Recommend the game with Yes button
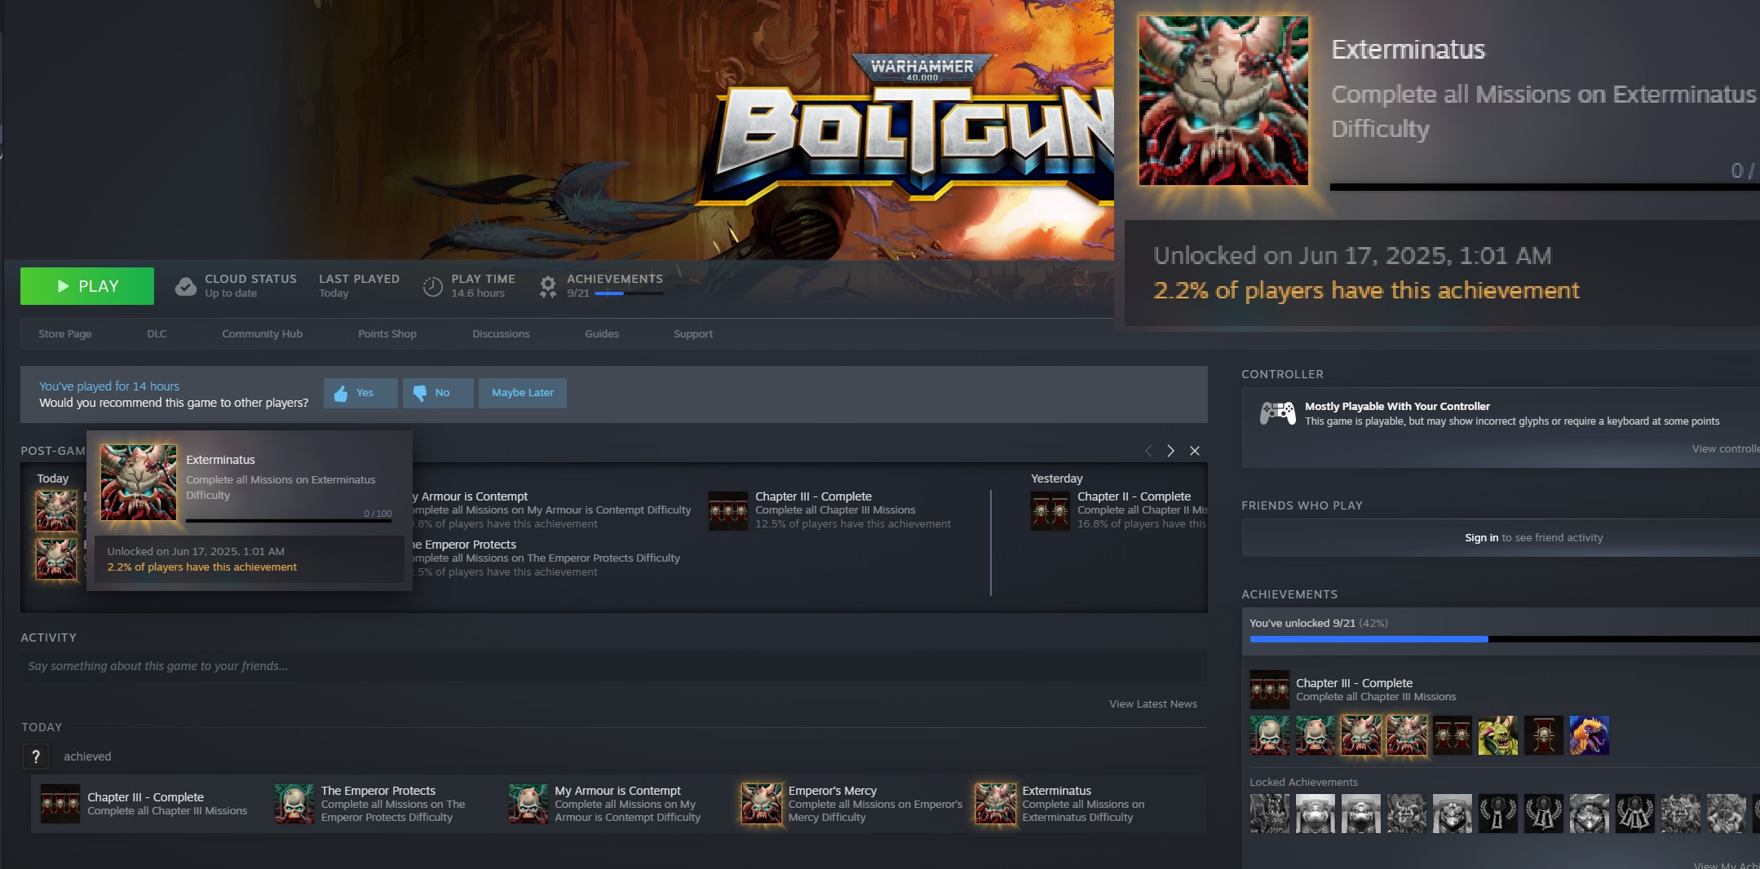Image resolution: width=1760 pixels, height=869 pixels. 360,393
